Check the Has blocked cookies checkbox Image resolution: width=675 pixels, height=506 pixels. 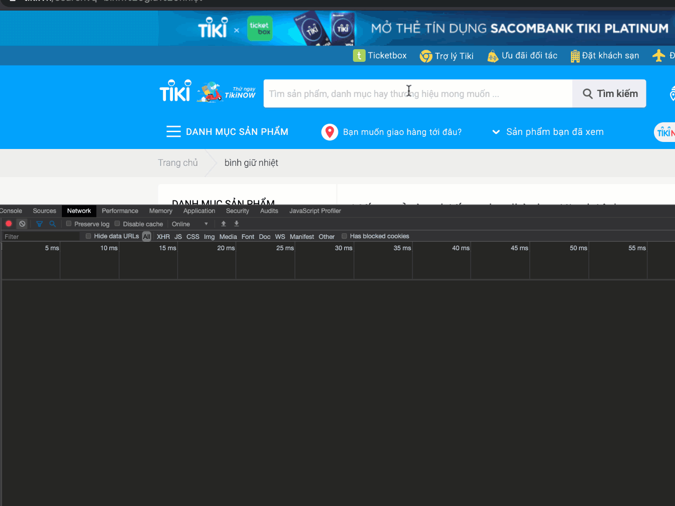click(x=345, y=236)
